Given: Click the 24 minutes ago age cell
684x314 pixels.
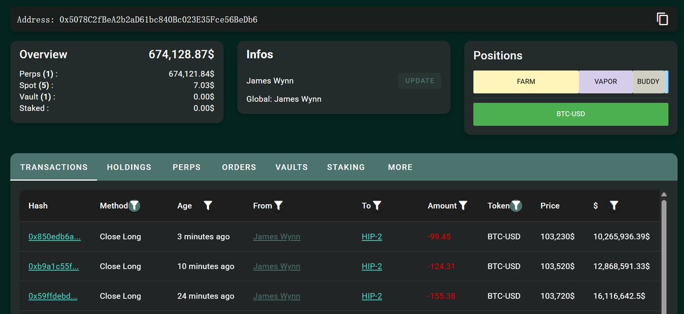Looking at the screenshot, I should [206, 296].
